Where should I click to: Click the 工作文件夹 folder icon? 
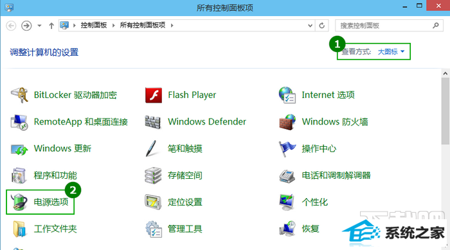point(20,229)
